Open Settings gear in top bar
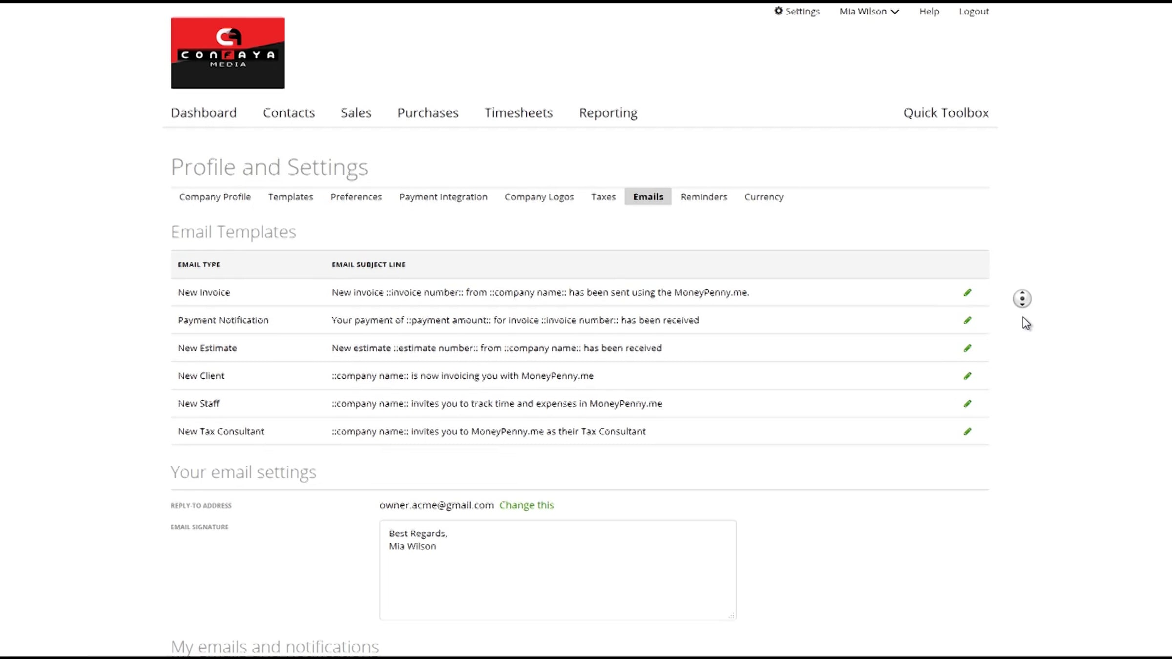Image resolution: width=1172 pixels, height=659 pixels. click(797, 11)
